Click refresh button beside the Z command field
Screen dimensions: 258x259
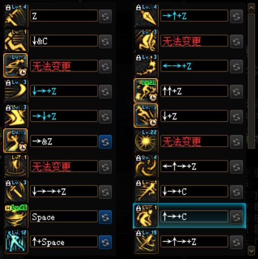tap(105, 17)
